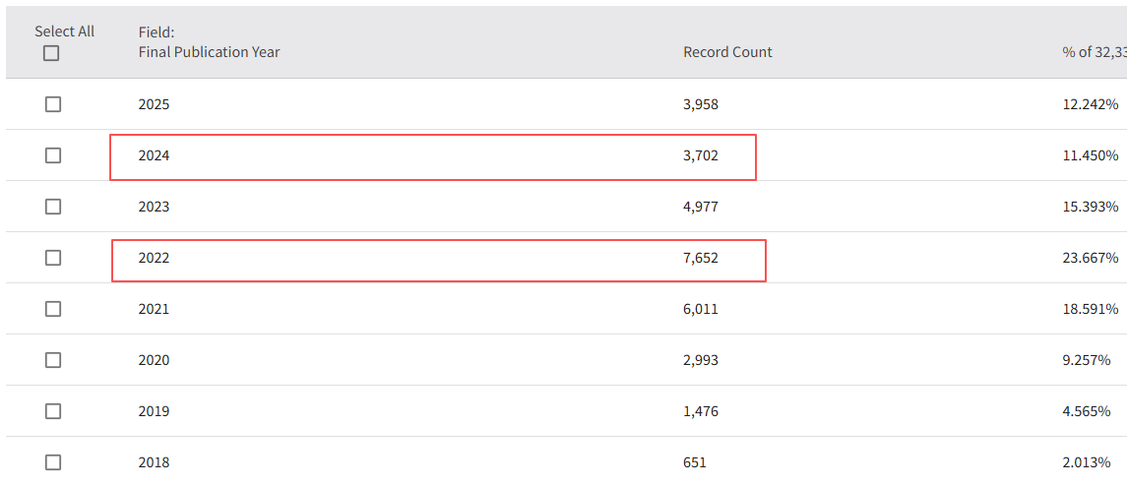The height and width of the screenshot is (486, 1127).
Task: Click the record count 4,977
Action: click(x=701, y=207)
